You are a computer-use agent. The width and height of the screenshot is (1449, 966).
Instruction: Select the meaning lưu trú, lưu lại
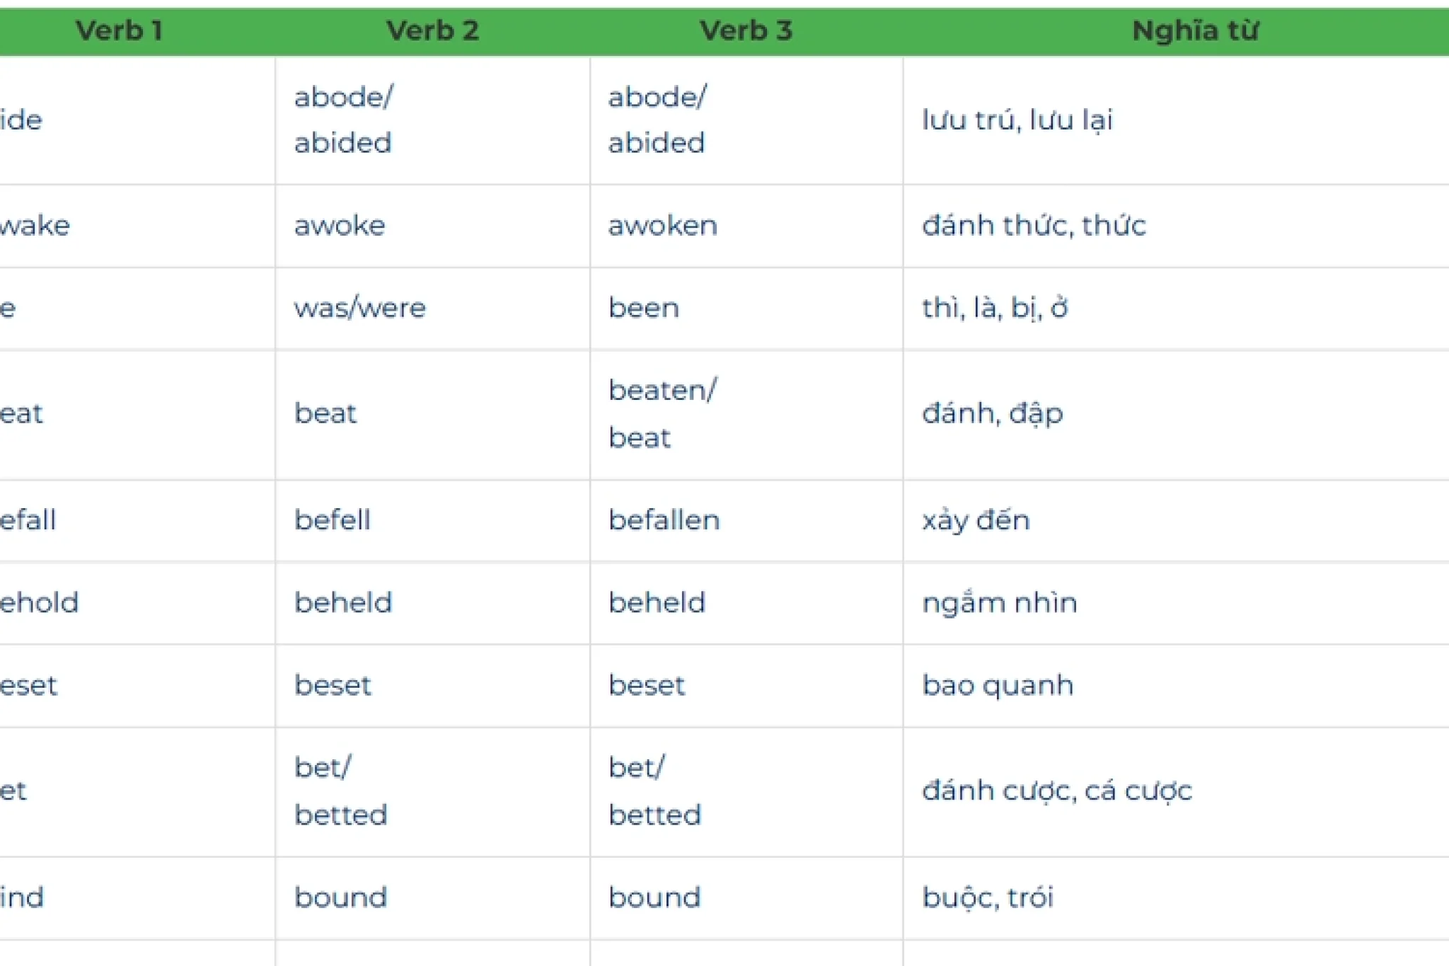point(1017,120)
